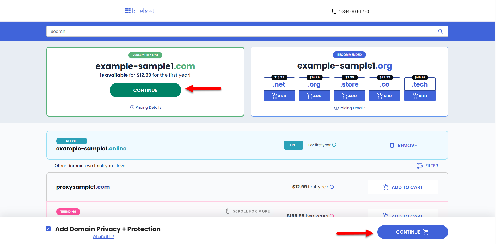The height and width of the screenshot is (244, 496).
Task: Remove the free example-sample1.online domain
Action: coord(403,145)
